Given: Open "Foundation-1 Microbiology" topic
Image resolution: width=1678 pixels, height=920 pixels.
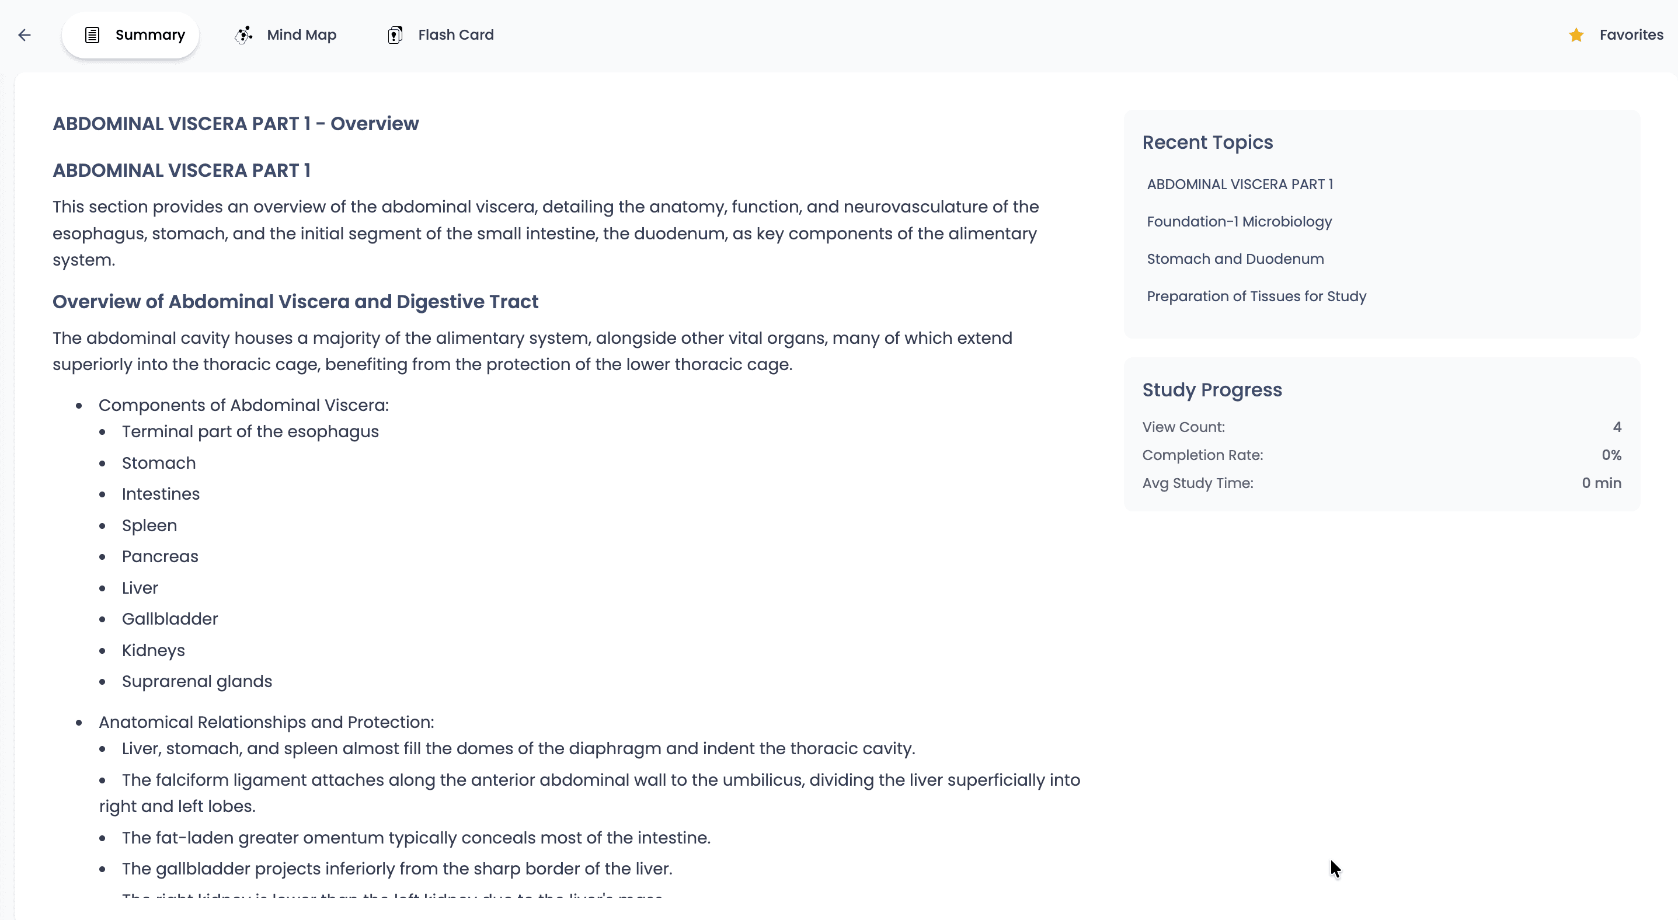Looking at the screenshot, I should [x=1239, y=221].
